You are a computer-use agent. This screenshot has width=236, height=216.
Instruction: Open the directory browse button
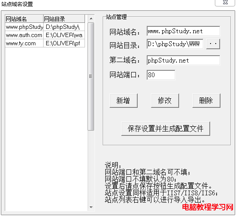pyautogui.click(x=213, y=44)
